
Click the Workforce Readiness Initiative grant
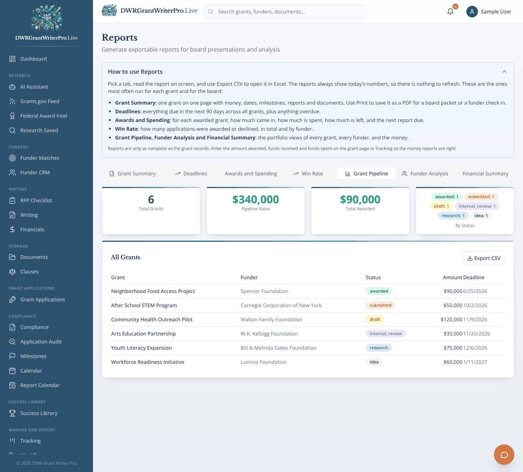pos(147,362)
